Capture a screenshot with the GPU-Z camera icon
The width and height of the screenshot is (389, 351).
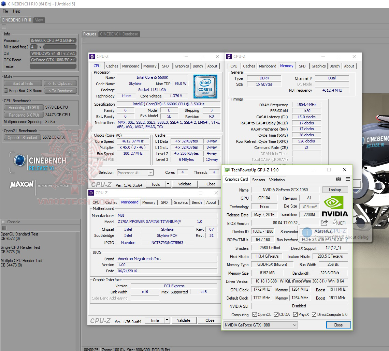338,179
